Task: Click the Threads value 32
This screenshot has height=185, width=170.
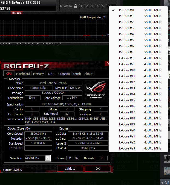Action: coord(102,158)
